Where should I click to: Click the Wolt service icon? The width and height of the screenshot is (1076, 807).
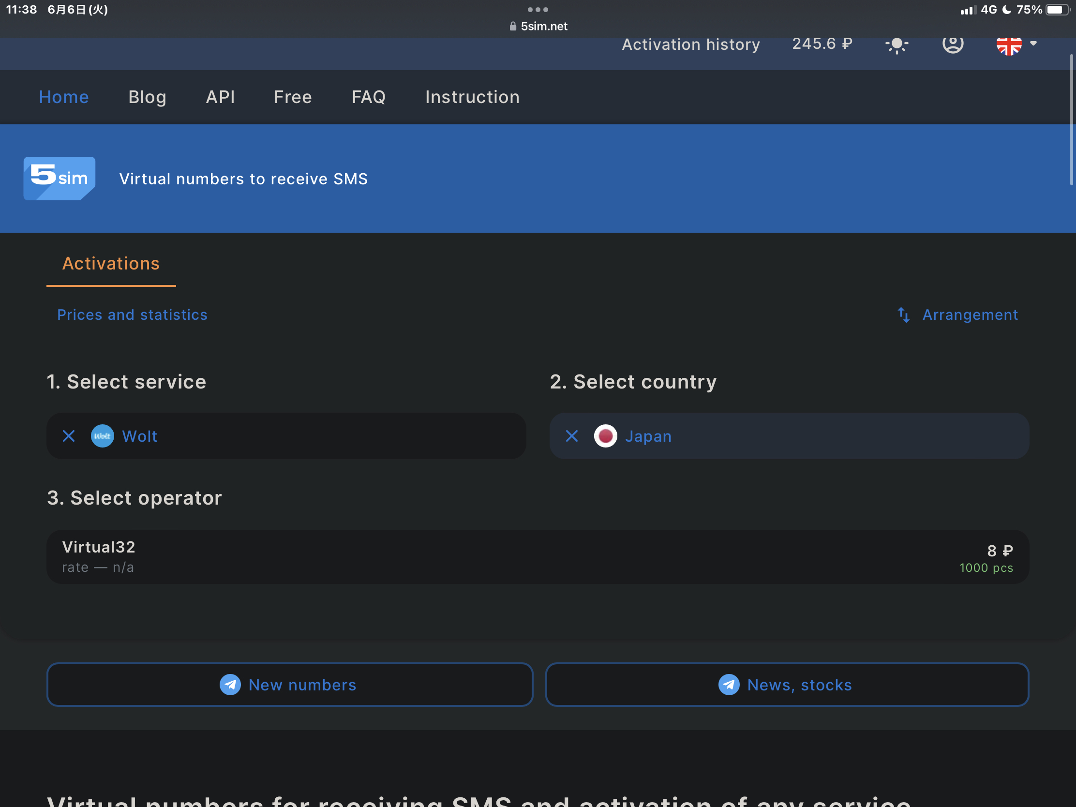(102, 436)
